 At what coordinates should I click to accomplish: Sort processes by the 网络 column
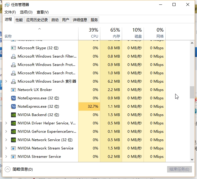coord(155,33)
